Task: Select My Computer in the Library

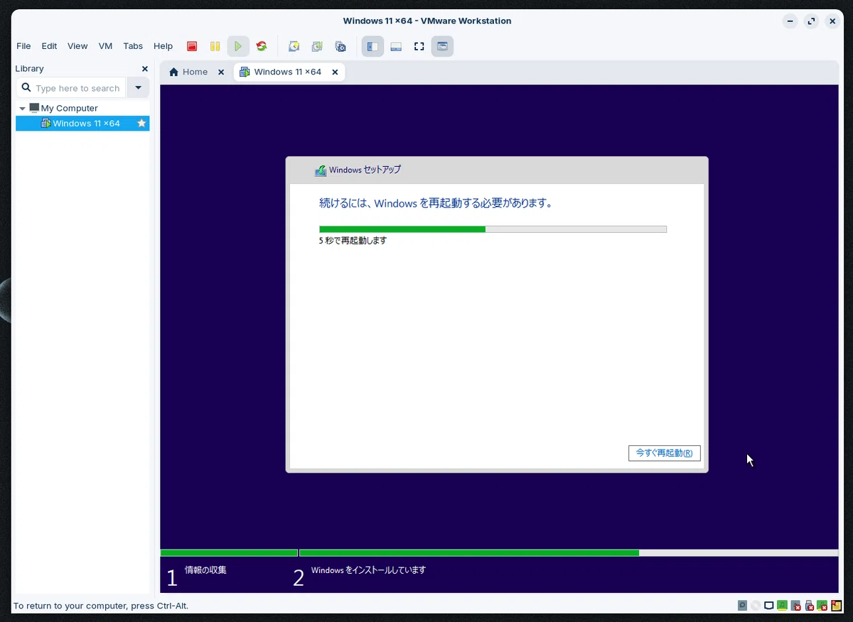Action: [70, 108]
